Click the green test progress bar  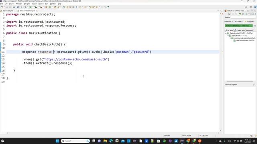tap(239, 26)
